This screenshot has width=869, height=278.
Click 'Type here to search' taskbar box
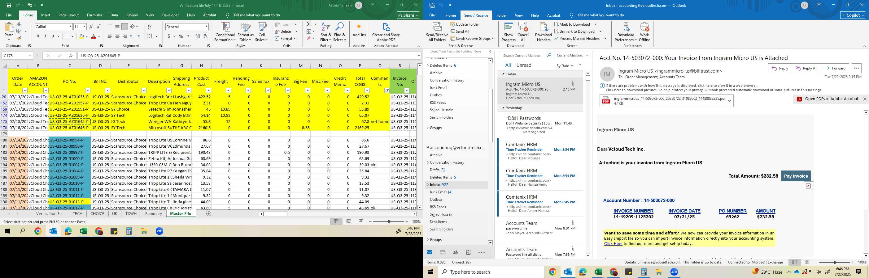coord(491,272)
